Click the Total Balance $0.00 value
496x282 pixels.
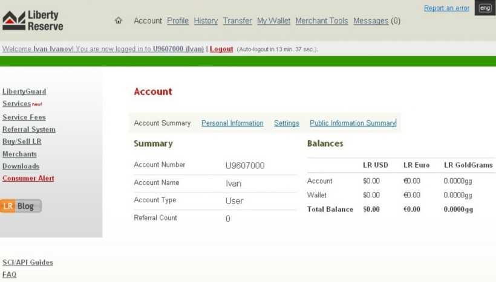coord(371,210)
